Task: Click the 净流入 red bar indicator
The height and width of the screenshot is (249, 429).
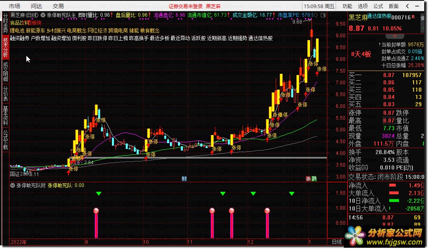Action: 393,185
